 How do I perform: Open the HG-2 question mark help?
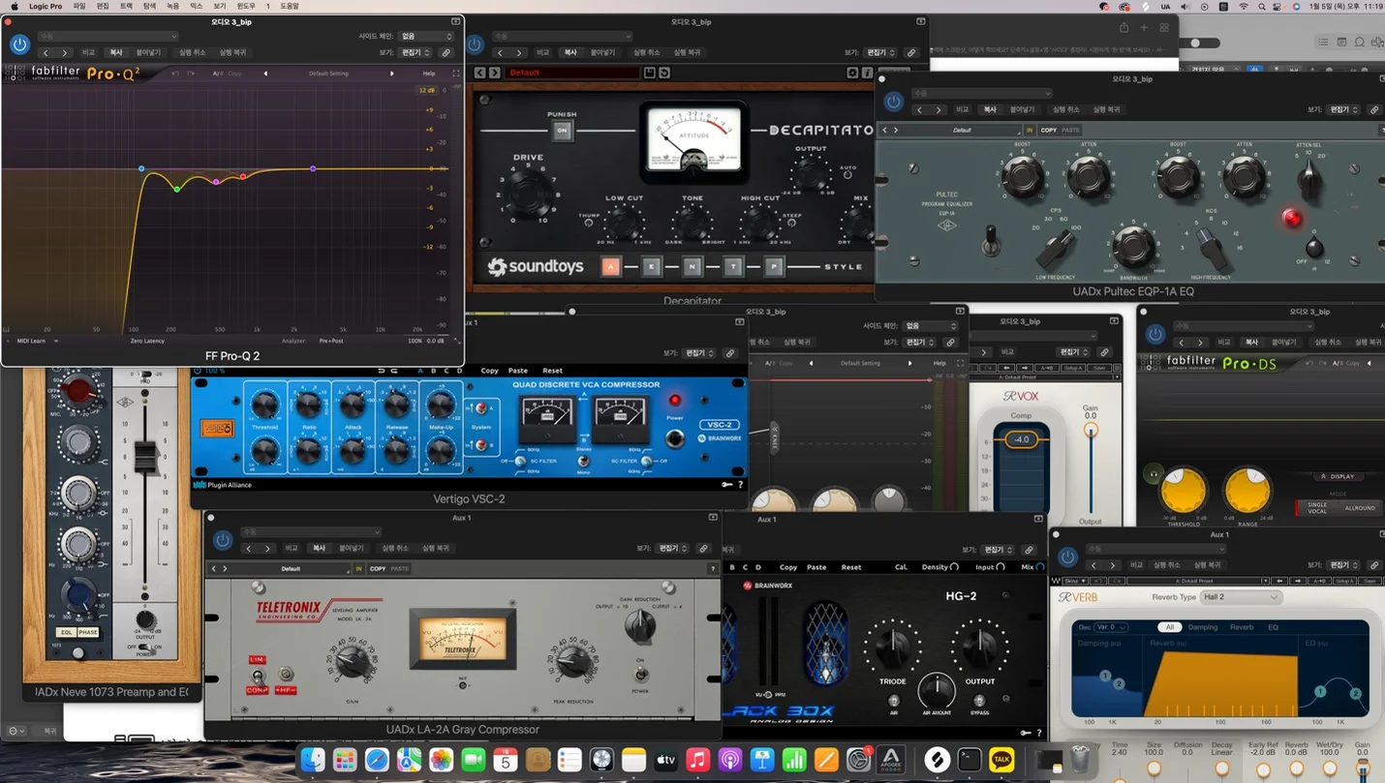point(1039,733)
